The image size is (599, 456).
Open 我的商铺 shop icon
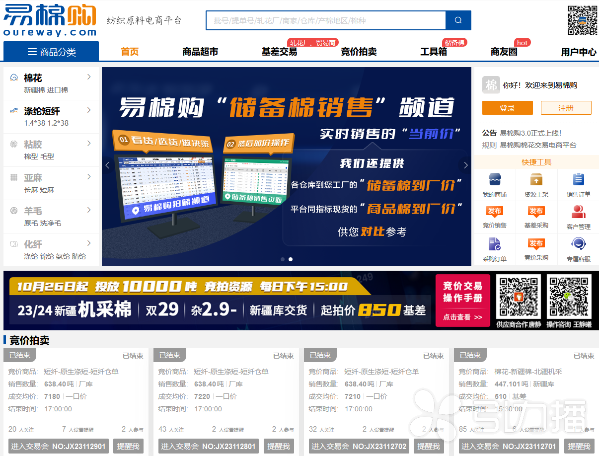pyautogui.click(x=494, y=180)
